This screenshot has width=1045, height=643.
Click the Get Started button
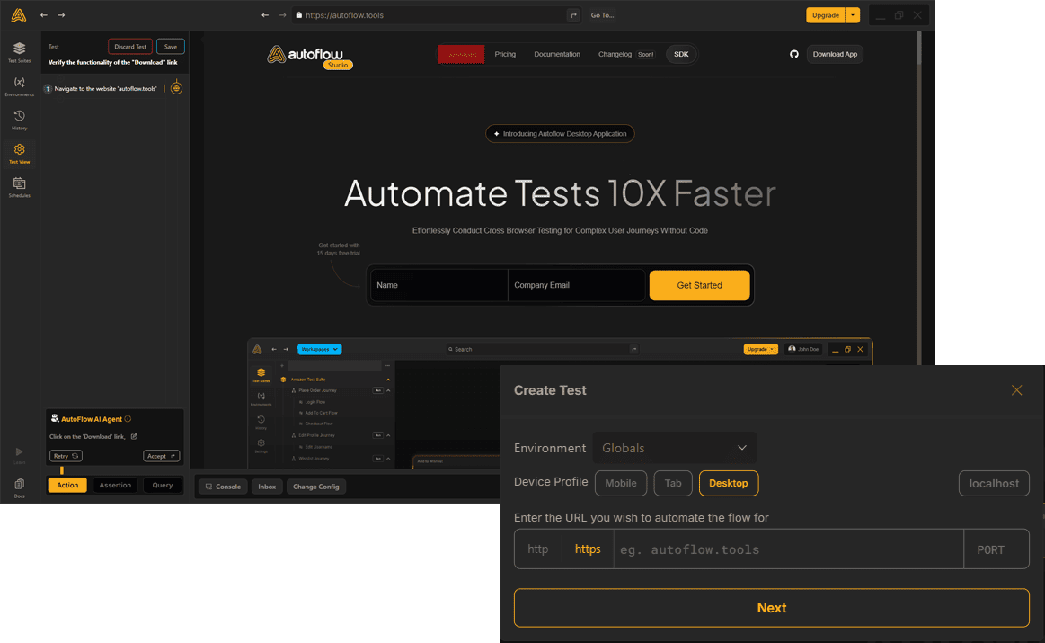tap(699, 285)
